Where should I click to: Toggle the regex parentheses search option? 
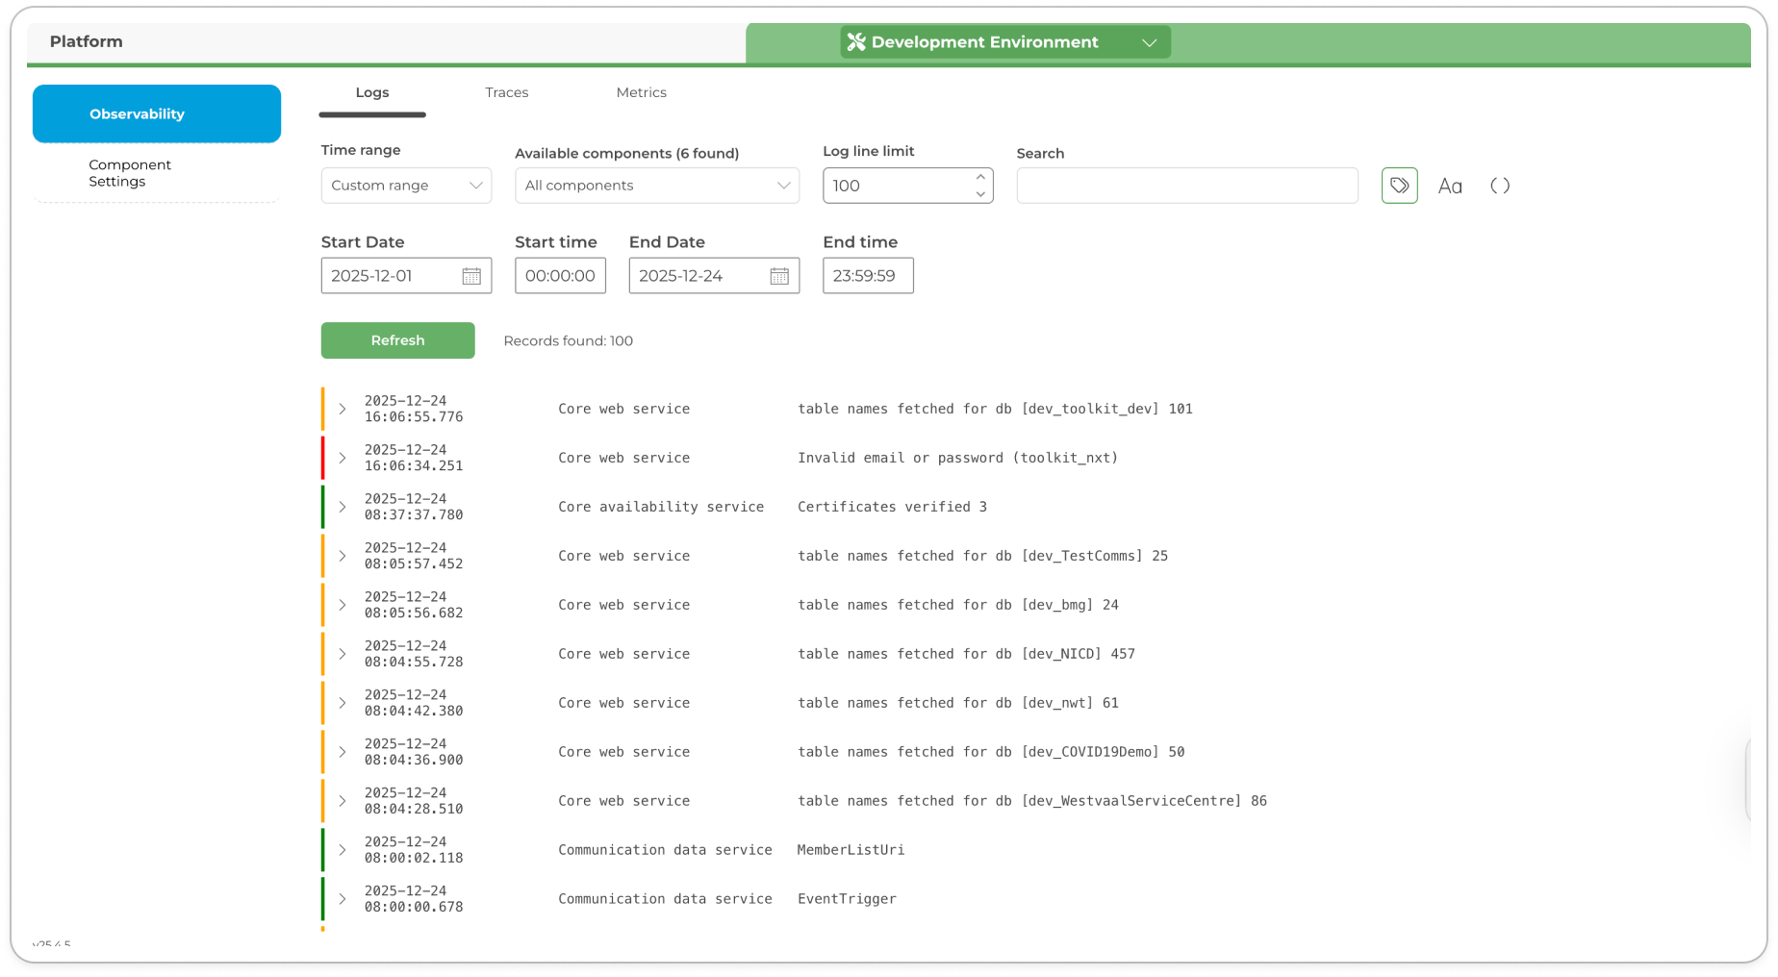[x=1499, y=186]
